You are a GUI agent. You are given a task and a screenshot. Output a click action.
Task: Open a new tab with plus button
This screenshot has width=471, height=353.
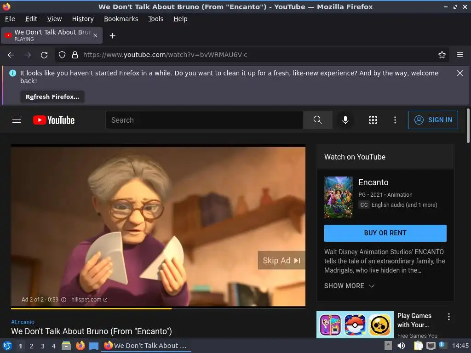tap(112, 36)
